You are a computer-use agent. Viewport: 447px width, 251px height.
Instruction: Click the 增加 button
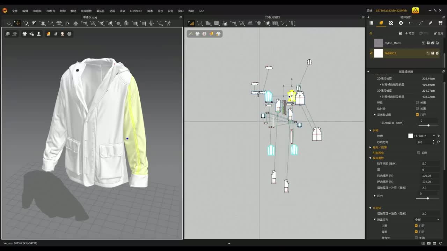coord(410,33)
